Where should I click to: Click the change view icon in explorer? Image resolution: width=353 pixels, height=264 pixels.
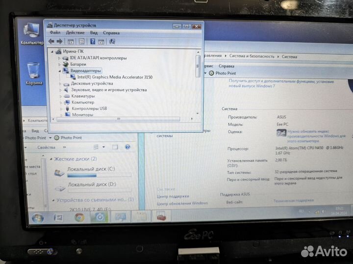(x=96, y=147)
